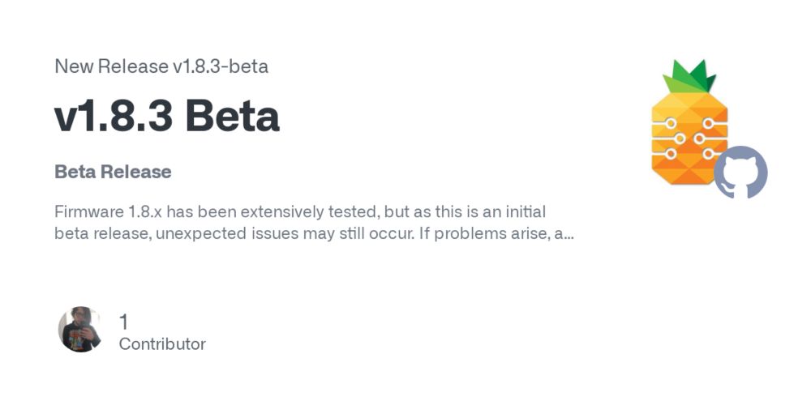Click the 'Firmware 1.8.x has been extensively tested' line
811x405 pixels.
[x=300, y=211]
